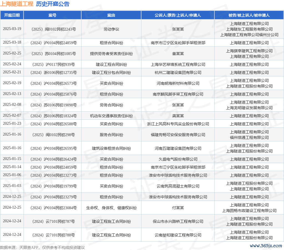Click 上海隧东工程服务有限公司 defendant entry

[x=249, y=29]
